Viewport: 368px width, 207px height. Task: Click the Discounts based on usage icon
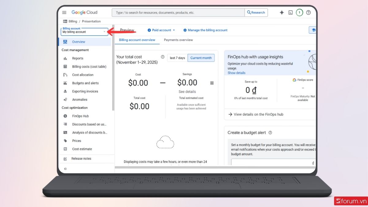(65, 124)
